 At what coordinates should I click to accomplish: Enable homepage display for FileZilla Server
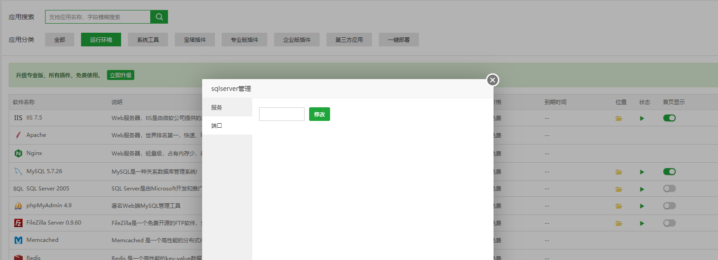point(669,223)
